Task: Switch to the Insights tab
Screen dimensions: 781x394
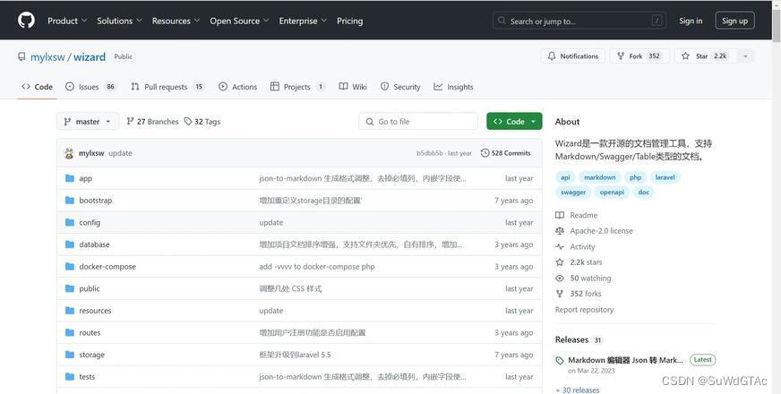Action: click(453, 87)
